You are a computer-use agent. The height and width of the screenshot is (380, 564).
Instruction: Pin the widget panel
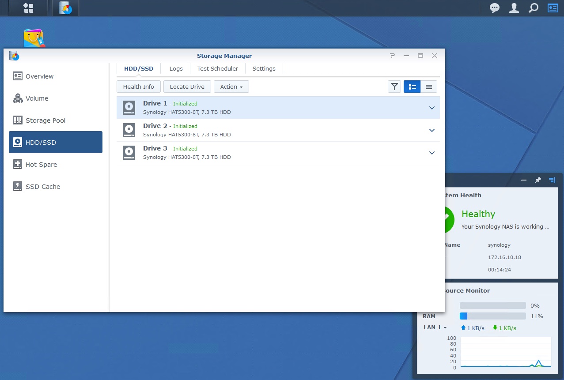[538, 180]
